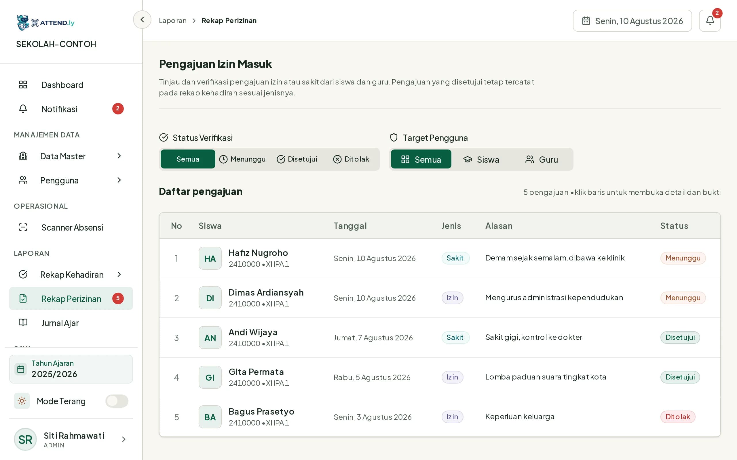Click the Data Master building icon

coord(23,156)
